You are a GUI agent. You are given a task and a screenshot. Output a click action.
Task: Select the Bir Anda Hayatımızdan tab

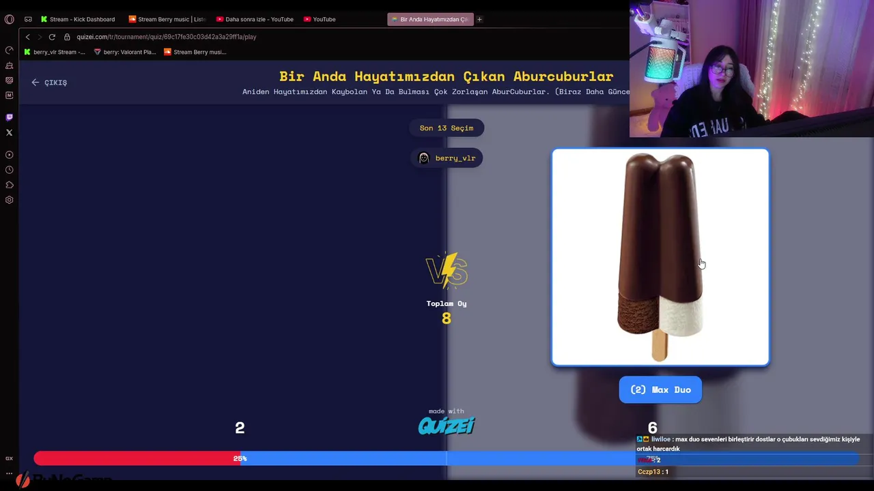[429, 19]
